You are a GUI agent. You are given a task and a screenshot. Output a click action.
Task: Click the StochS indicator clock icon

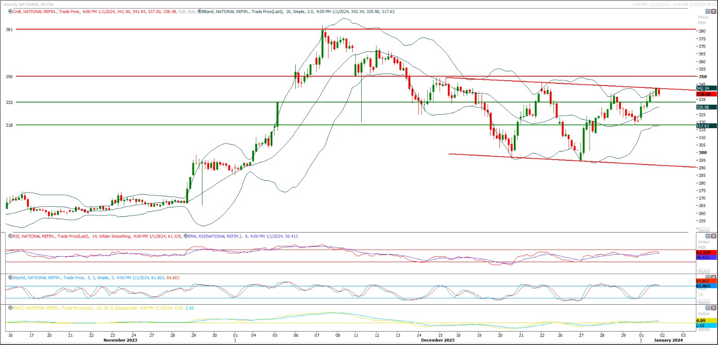[x=10, y=278]
